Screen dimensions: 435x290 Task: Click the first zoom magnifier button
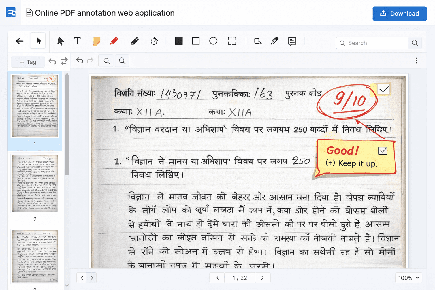[x=106, y=61]
